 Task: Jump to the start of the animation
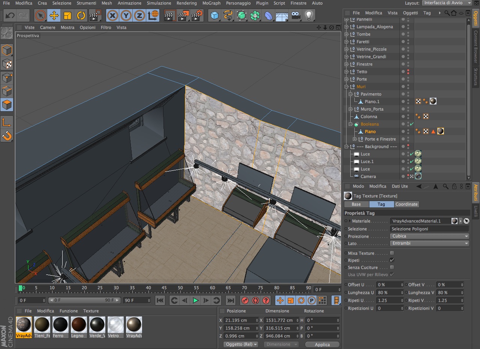[x=160, y=300]
